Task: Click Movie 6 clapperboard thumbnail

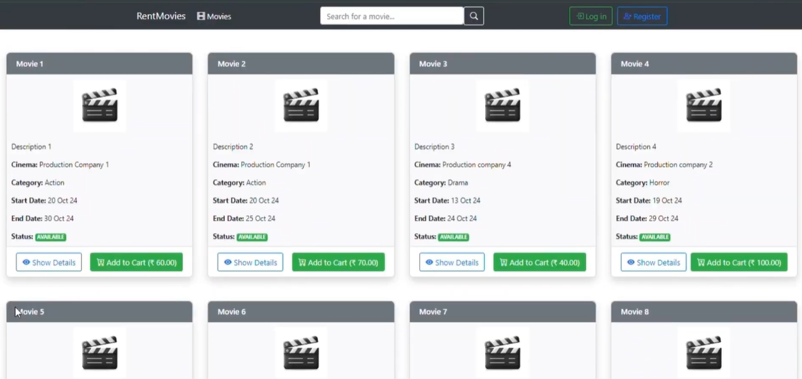Action: pos(301,353)
